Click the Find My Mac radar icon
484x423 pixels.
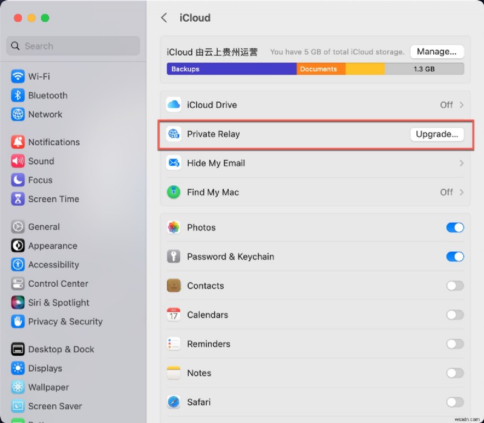point(174,192)
